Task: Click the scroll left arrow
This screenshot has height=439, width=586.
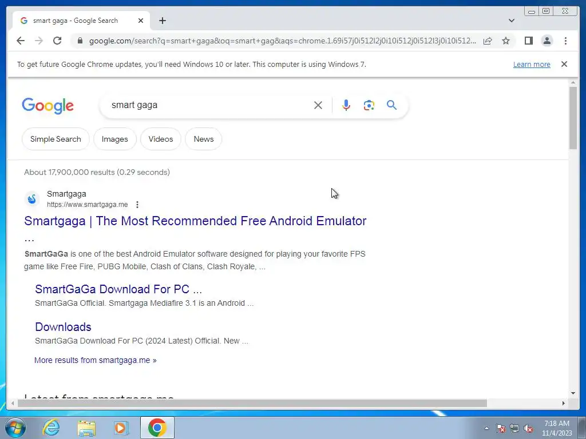Action: tap(13, 403)
